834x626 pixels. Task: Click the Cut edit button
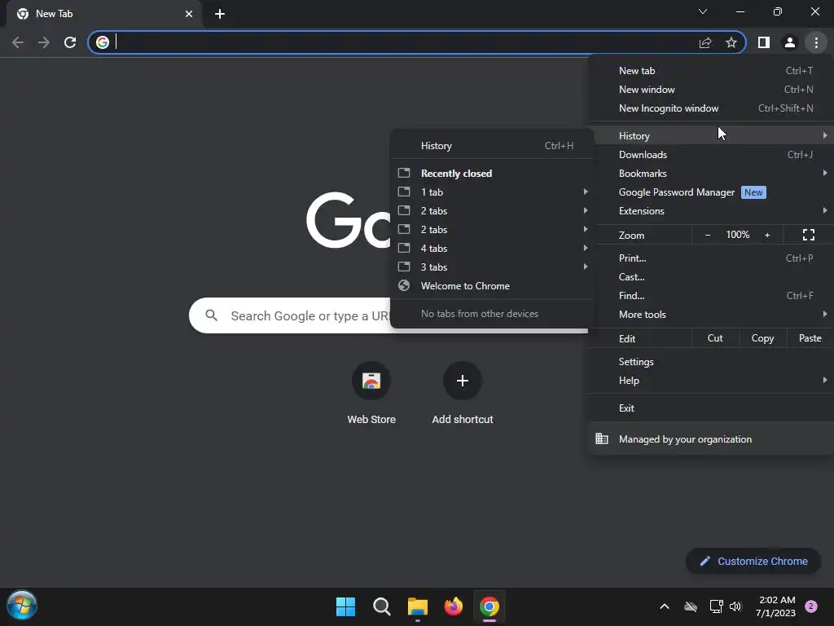point(715,338)
